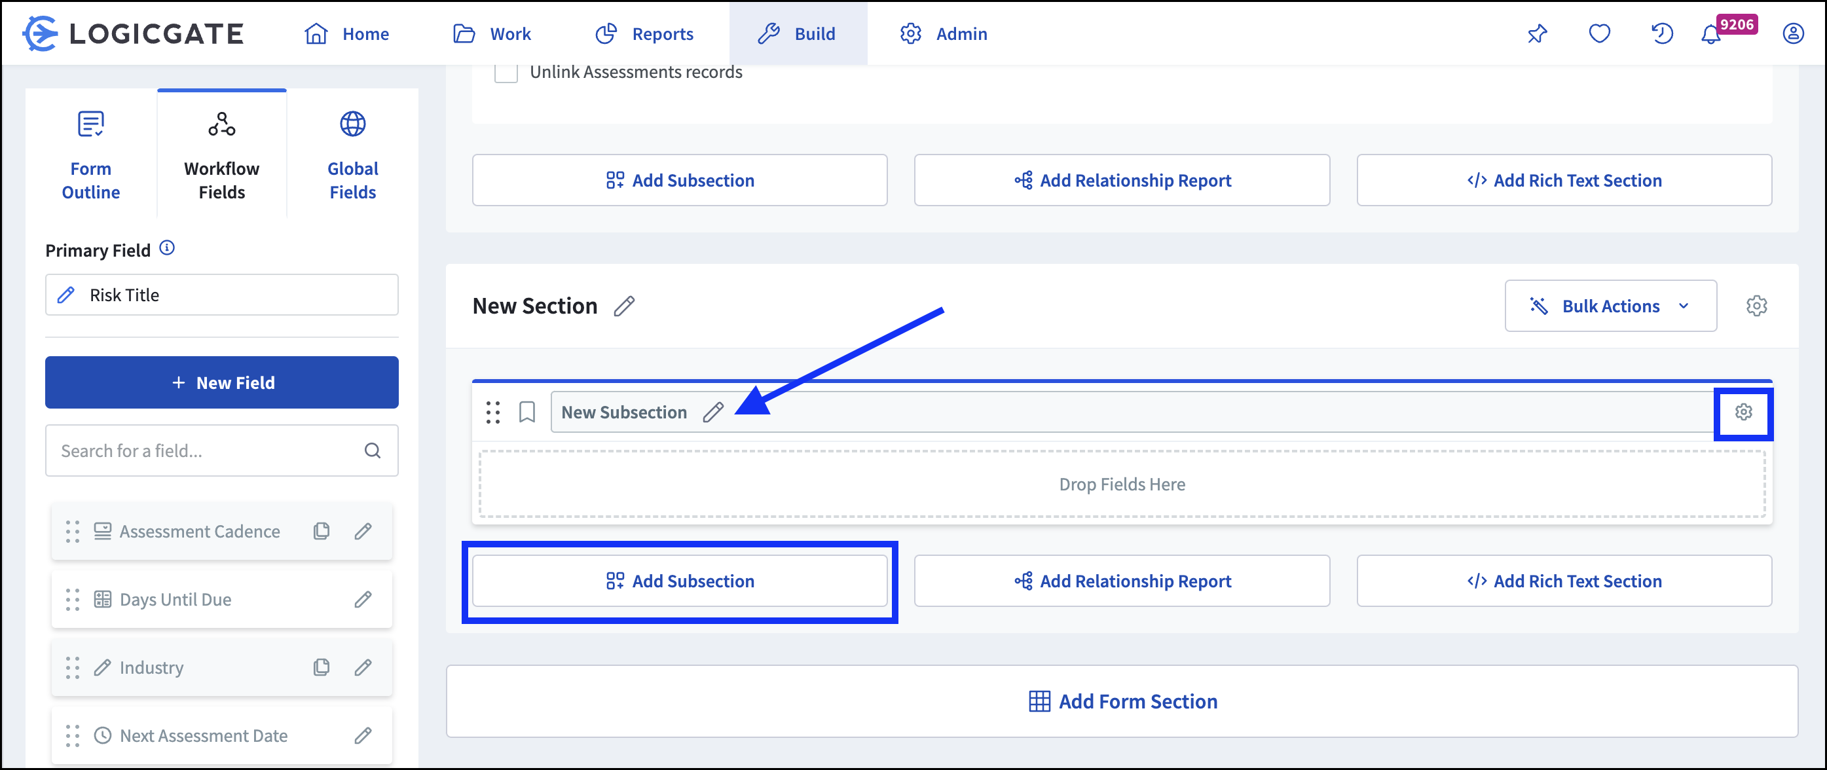Image resolution: width=1827 pixels, height=770 pixels.
Task: Open favorites heart icon
Action: coord(1599,33)
